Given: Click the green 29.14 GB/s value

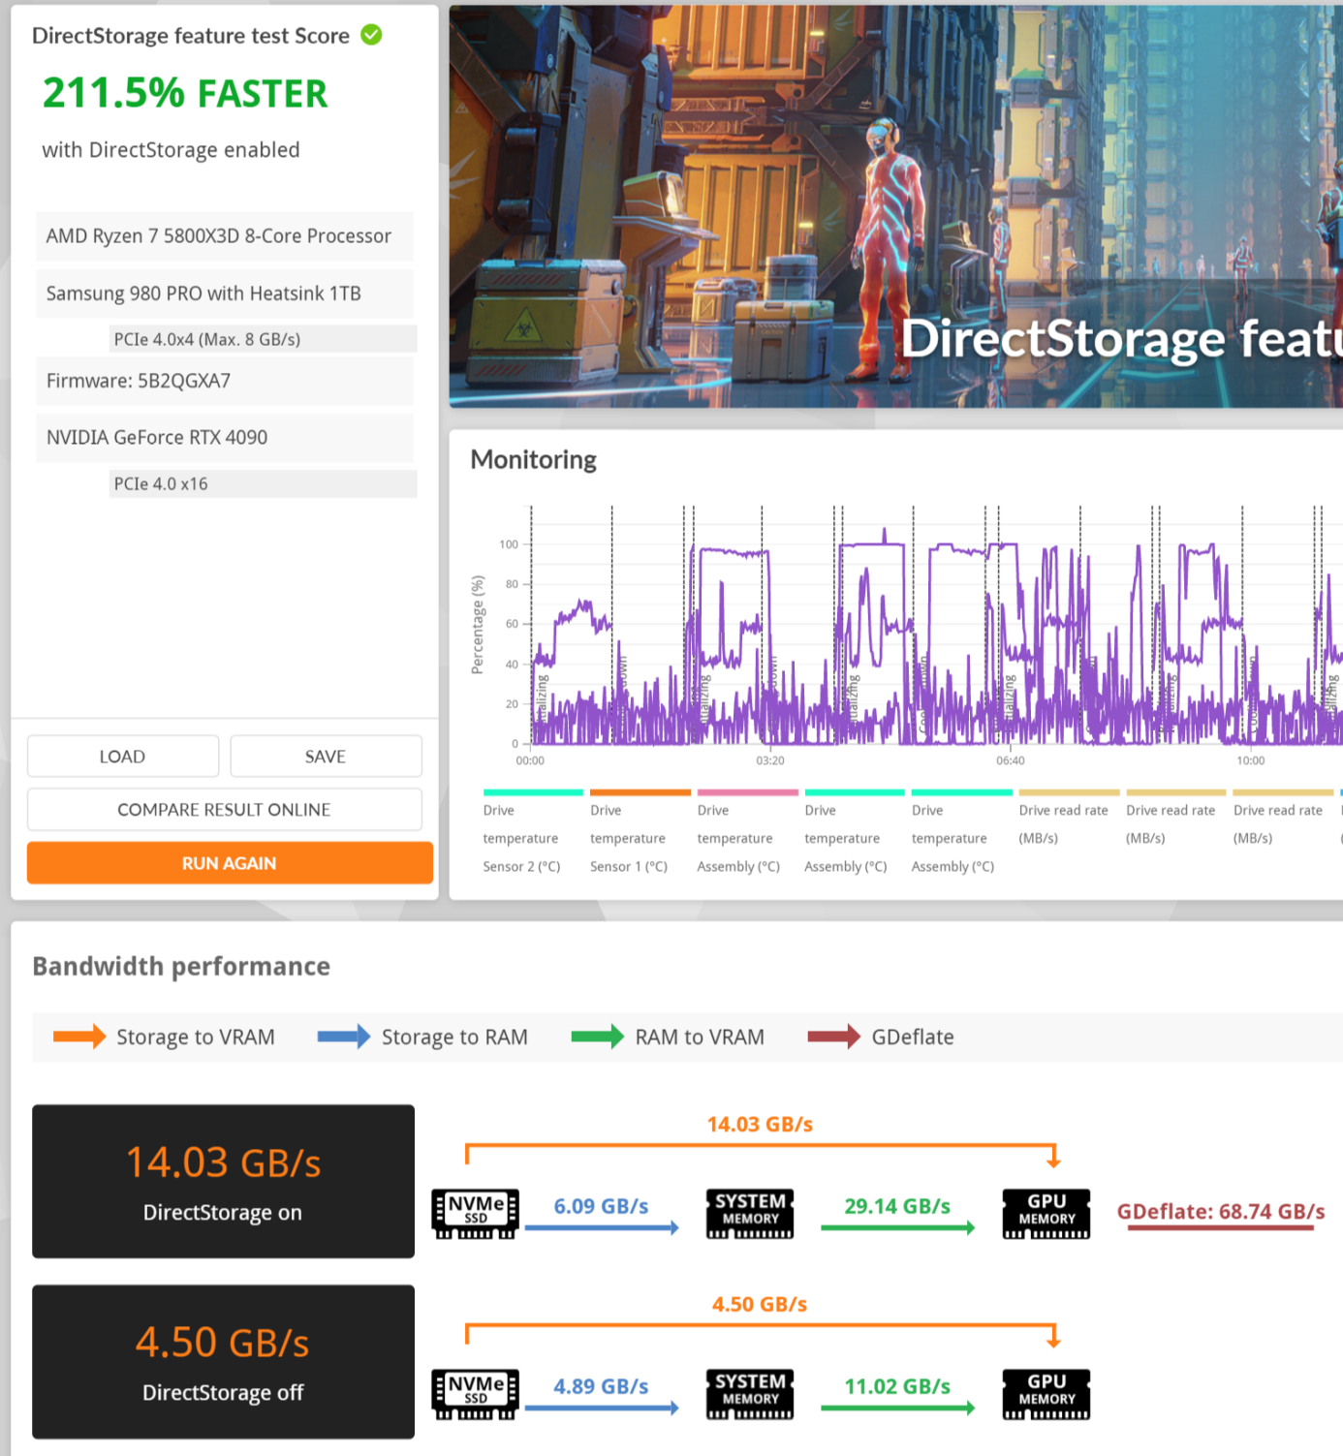Looking at the screenshot, I should tap(897, 1206).
